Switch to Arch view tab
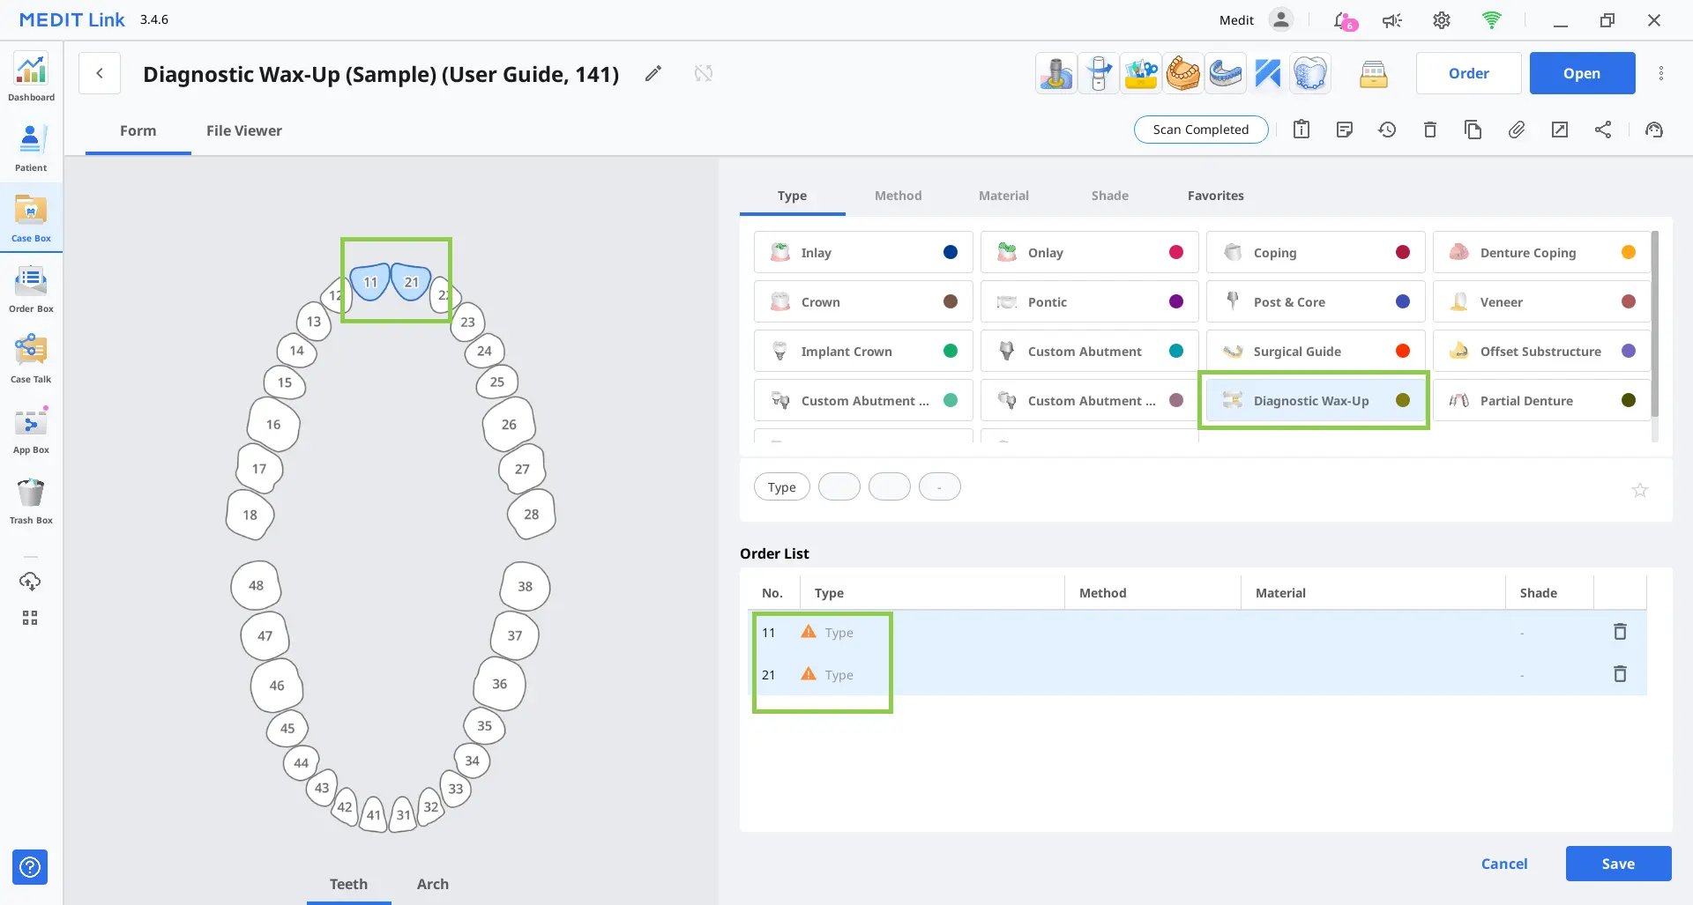 (x=433, y=884)
